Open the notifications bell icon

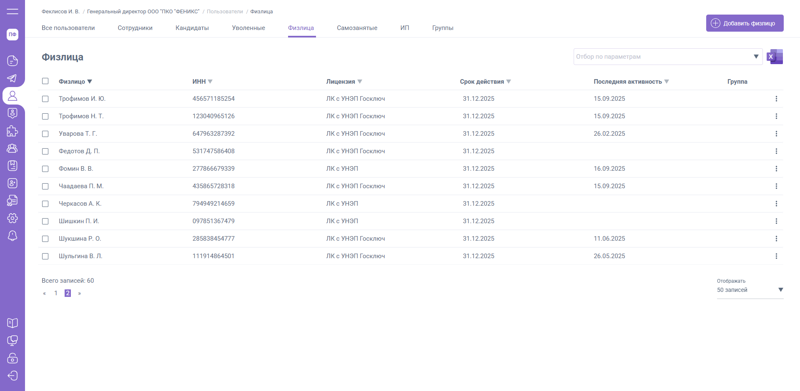(13, 236)
